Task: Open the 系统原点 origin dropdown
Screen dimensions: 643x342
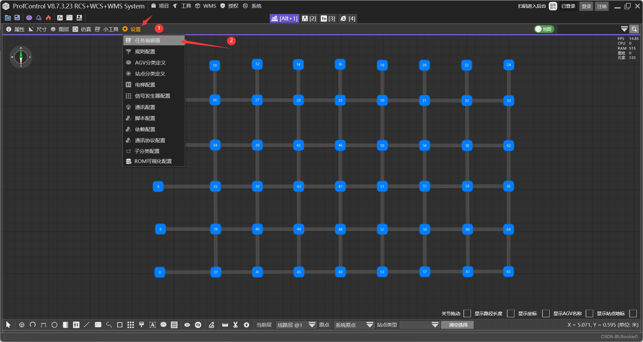Action: tap(354, 325)
